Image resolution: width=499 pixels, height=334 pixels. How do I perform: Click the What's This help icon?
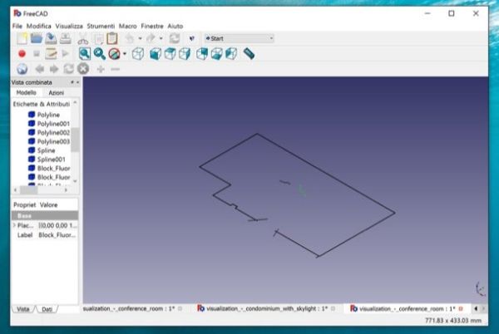(192, 38)
